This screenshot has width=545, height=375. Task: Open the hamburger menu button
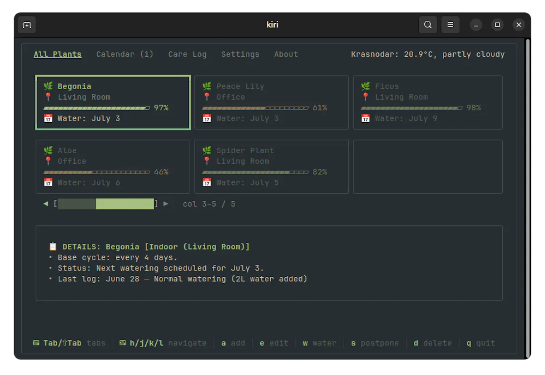click(451, 25)
